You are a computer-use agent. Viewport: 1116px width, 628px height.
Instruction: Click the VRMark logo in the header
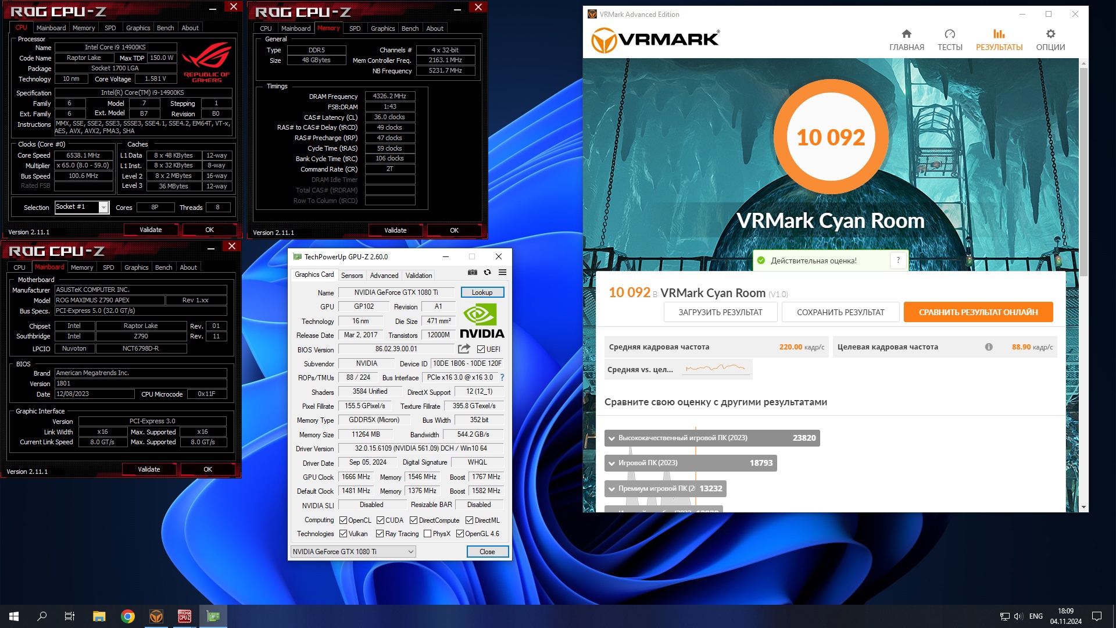point(655,41)
